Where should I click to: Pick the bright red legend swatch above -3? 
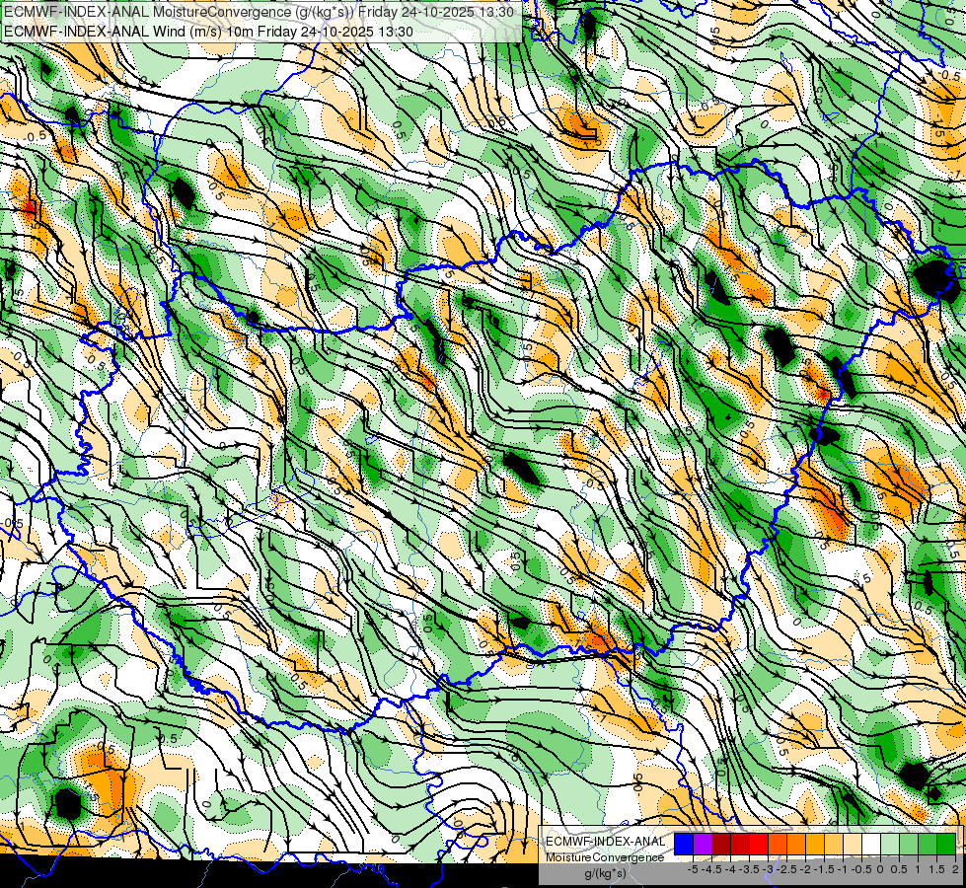coord(759,845)
